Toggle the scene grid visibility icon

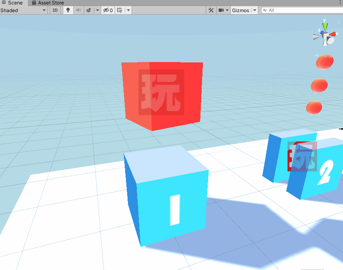pos(119,10)
